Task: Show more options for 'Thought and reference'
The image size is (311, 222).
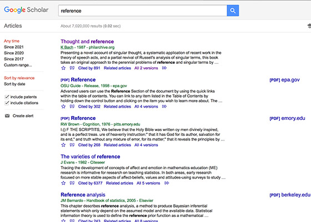Action: (164, 68)
